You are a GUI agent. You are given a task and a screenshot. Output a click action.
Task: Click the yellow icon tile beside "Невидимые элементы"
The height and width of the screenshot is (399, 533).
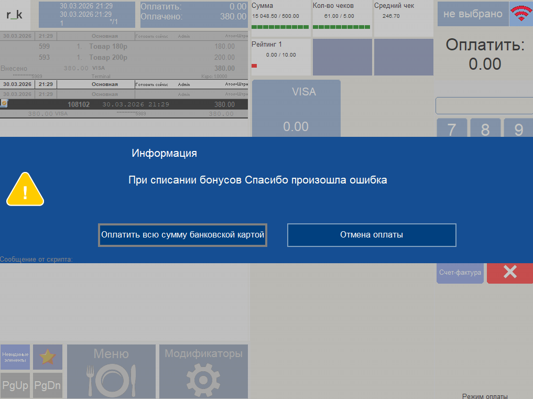[48, 357]
